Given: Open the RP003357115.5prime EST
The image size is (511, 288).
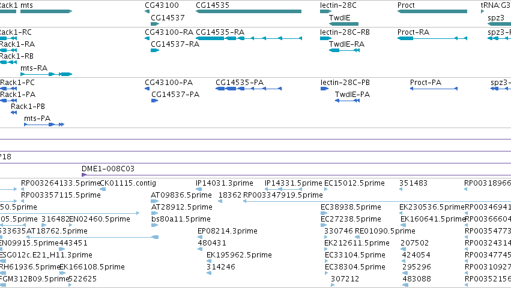Looking at the screenshot, I should pos(22,201).
